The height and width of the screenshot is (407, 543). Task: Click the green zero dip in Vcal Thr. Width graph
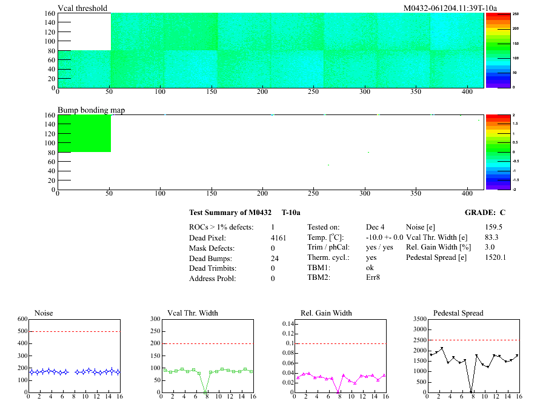click(x=205, y=392)
